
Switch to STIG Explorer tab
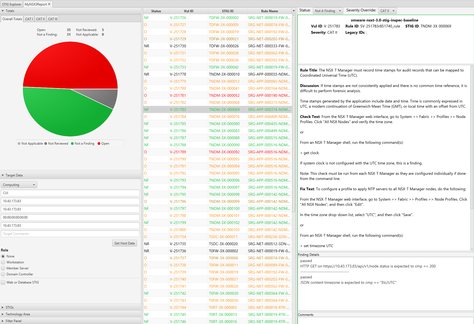click(12, 4)
